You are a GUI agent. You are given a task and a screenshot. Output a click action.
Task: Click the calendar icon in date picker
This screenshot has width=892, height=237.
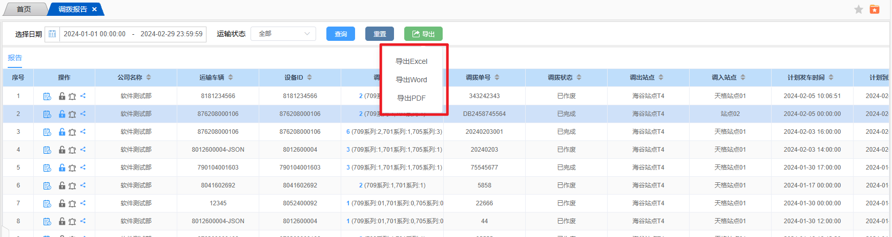[x=52, y=34]
